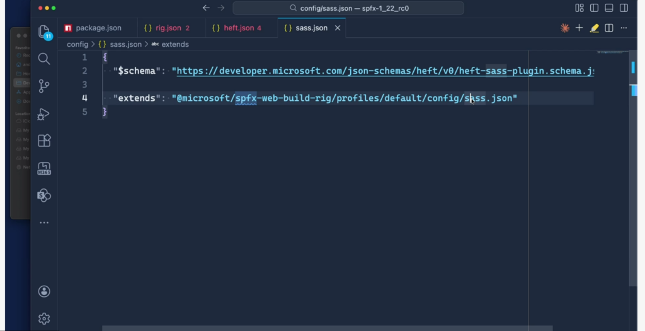
Task: Expand additional views ellipsis in activity bar
Action: pyautogui.click(x=44, y=223)
